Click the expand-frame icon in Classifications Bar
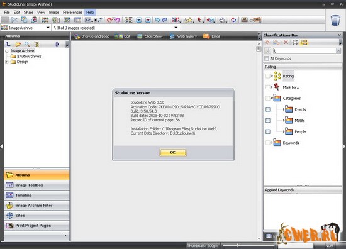Image resolution: width=346 pixels, height=249 pixels. click(x=295, y=42)
